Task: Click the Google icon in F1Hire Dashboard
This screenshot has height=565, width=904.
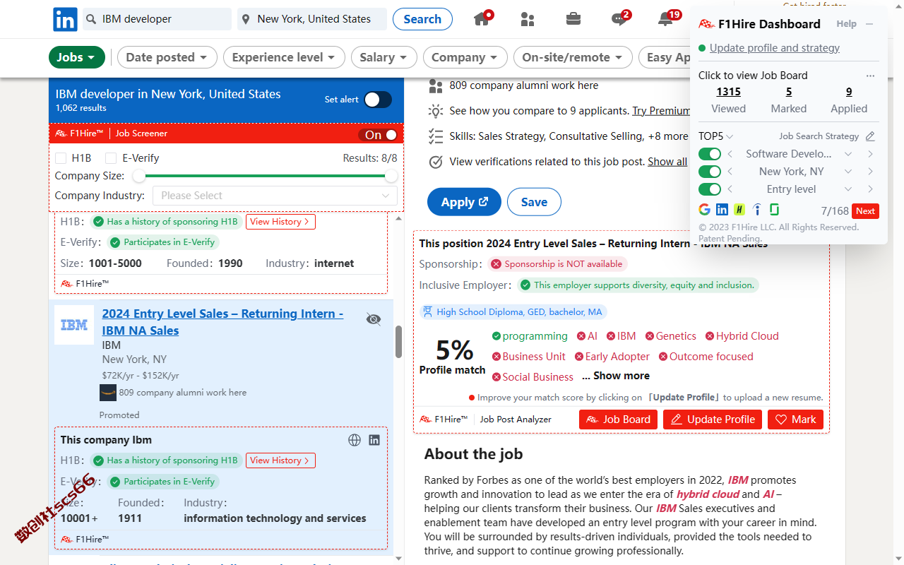Action: click(x=704, y=210)
